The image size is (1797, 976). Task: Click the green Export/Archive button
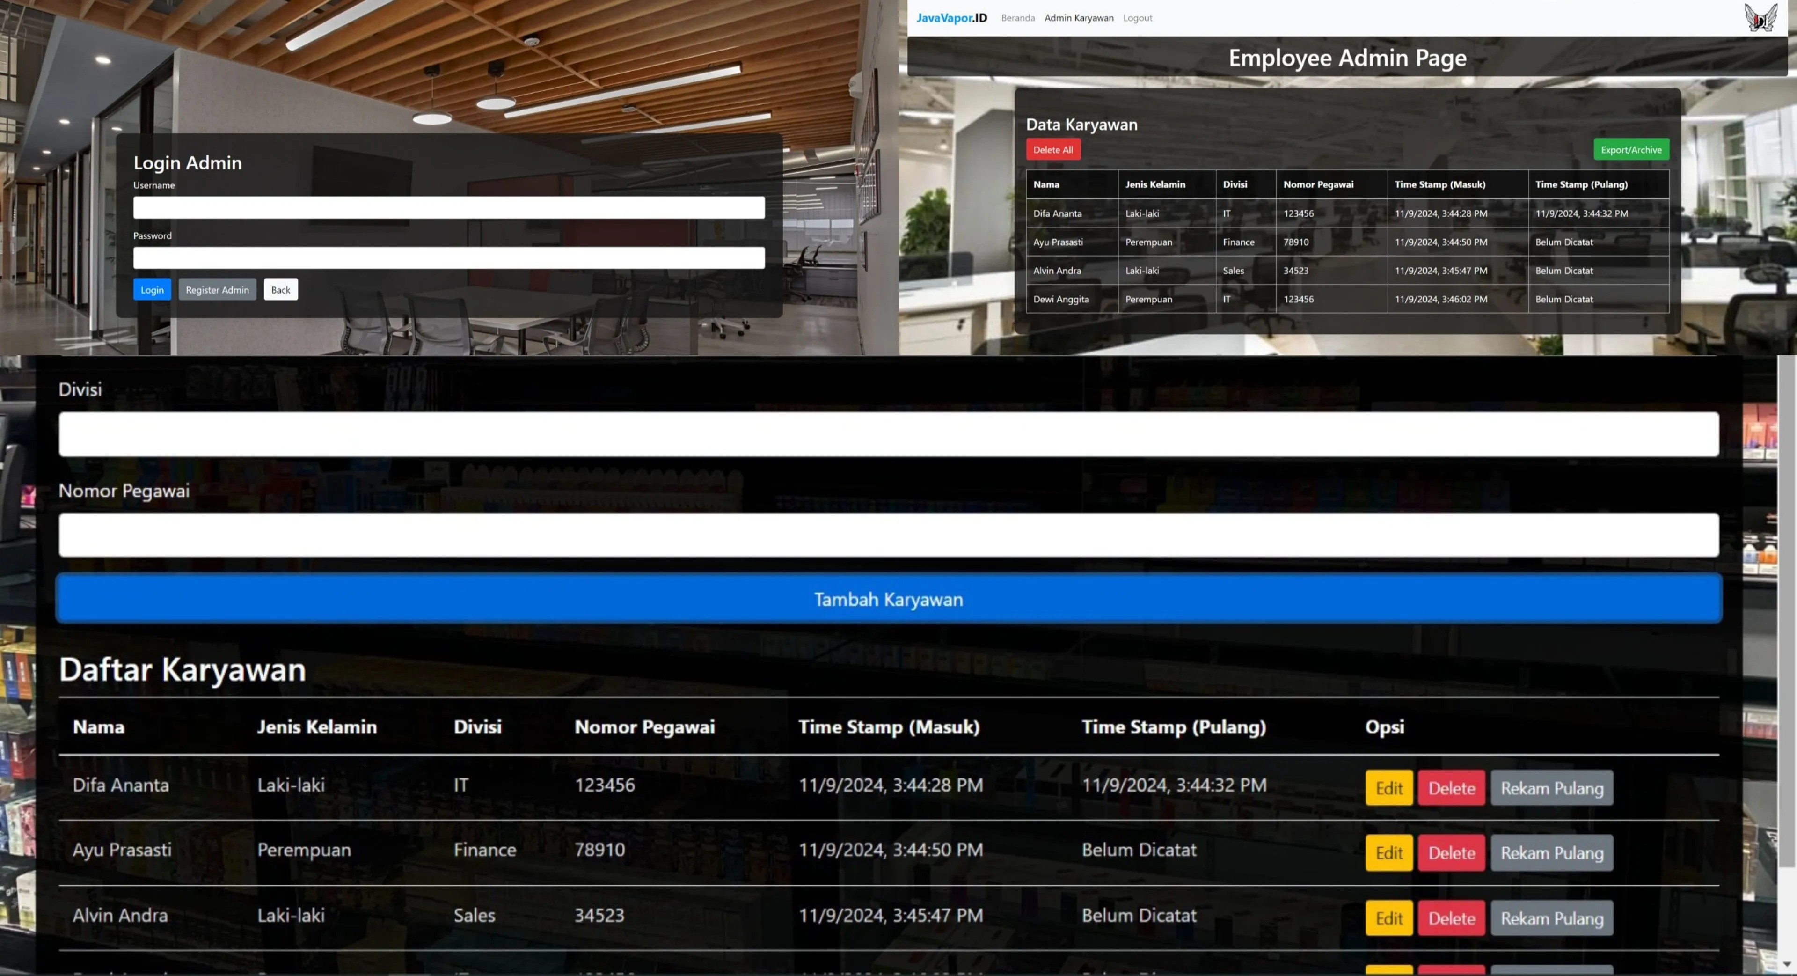tap(1630, 149)
